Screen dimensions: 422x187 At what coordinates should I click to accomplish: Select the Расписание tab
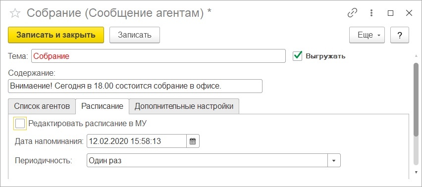click(x=102, y=106)
